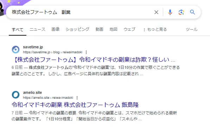Viewport: 210px width, 127px height.
Task: Click the https://amelio.site reiwa-imadoki URL
Action: [x=48, y=98]
